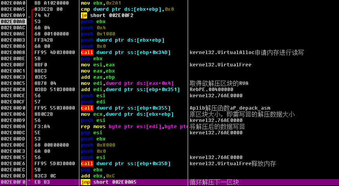Select hex bytes 68 00800000

click(x=51, y=145)
